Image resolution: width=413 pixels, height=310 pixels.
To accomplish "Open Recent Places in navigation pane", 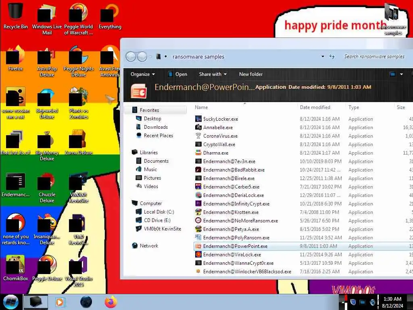I will click(x=158, y=136).
